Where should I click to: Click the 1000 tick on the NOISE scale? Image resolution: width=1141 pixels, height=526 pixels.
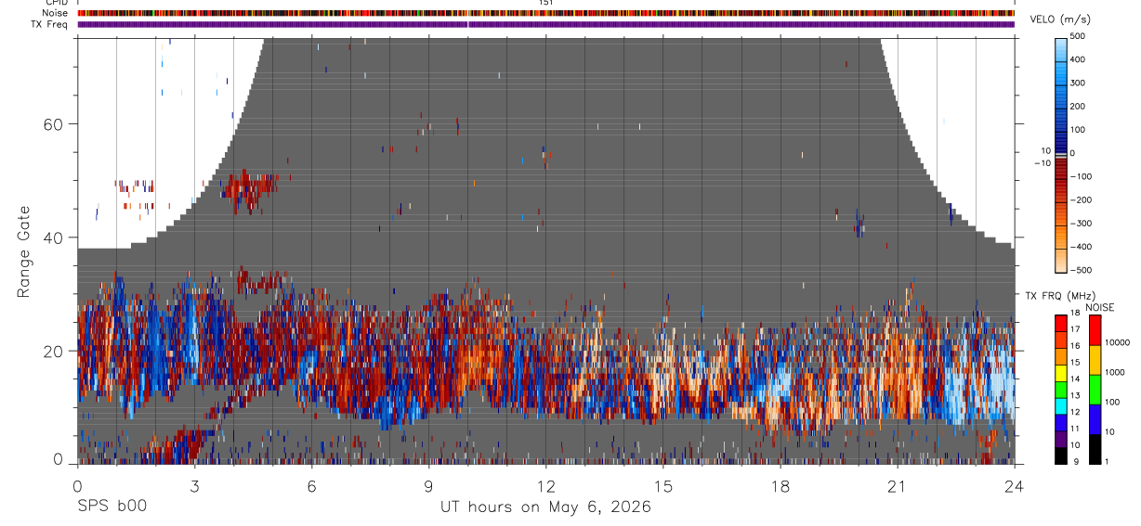1118,371
